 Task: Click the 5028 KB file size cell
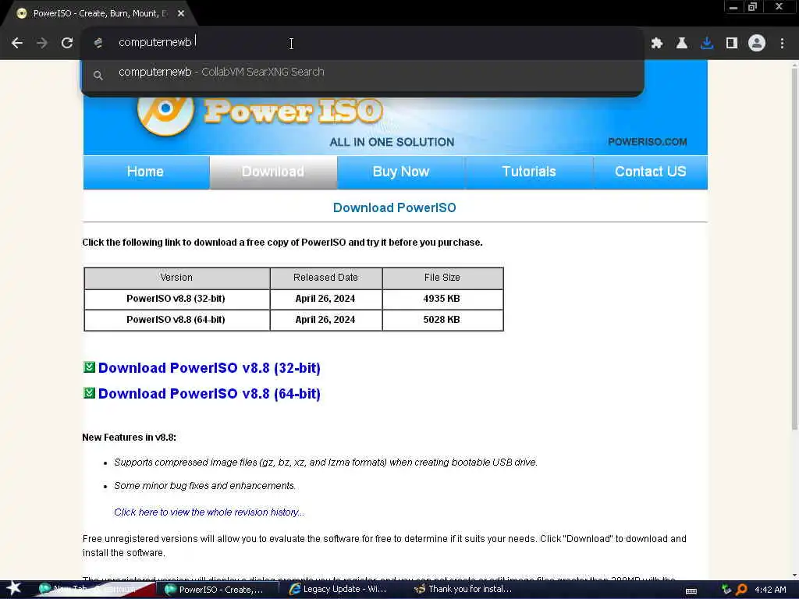point(442,319)
